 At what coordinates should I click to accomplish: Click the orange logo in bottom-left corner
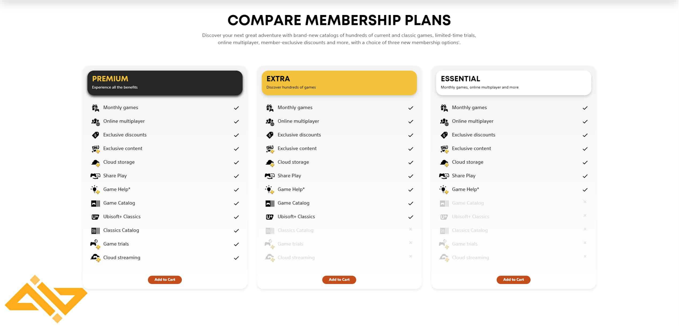pos(46,299)
